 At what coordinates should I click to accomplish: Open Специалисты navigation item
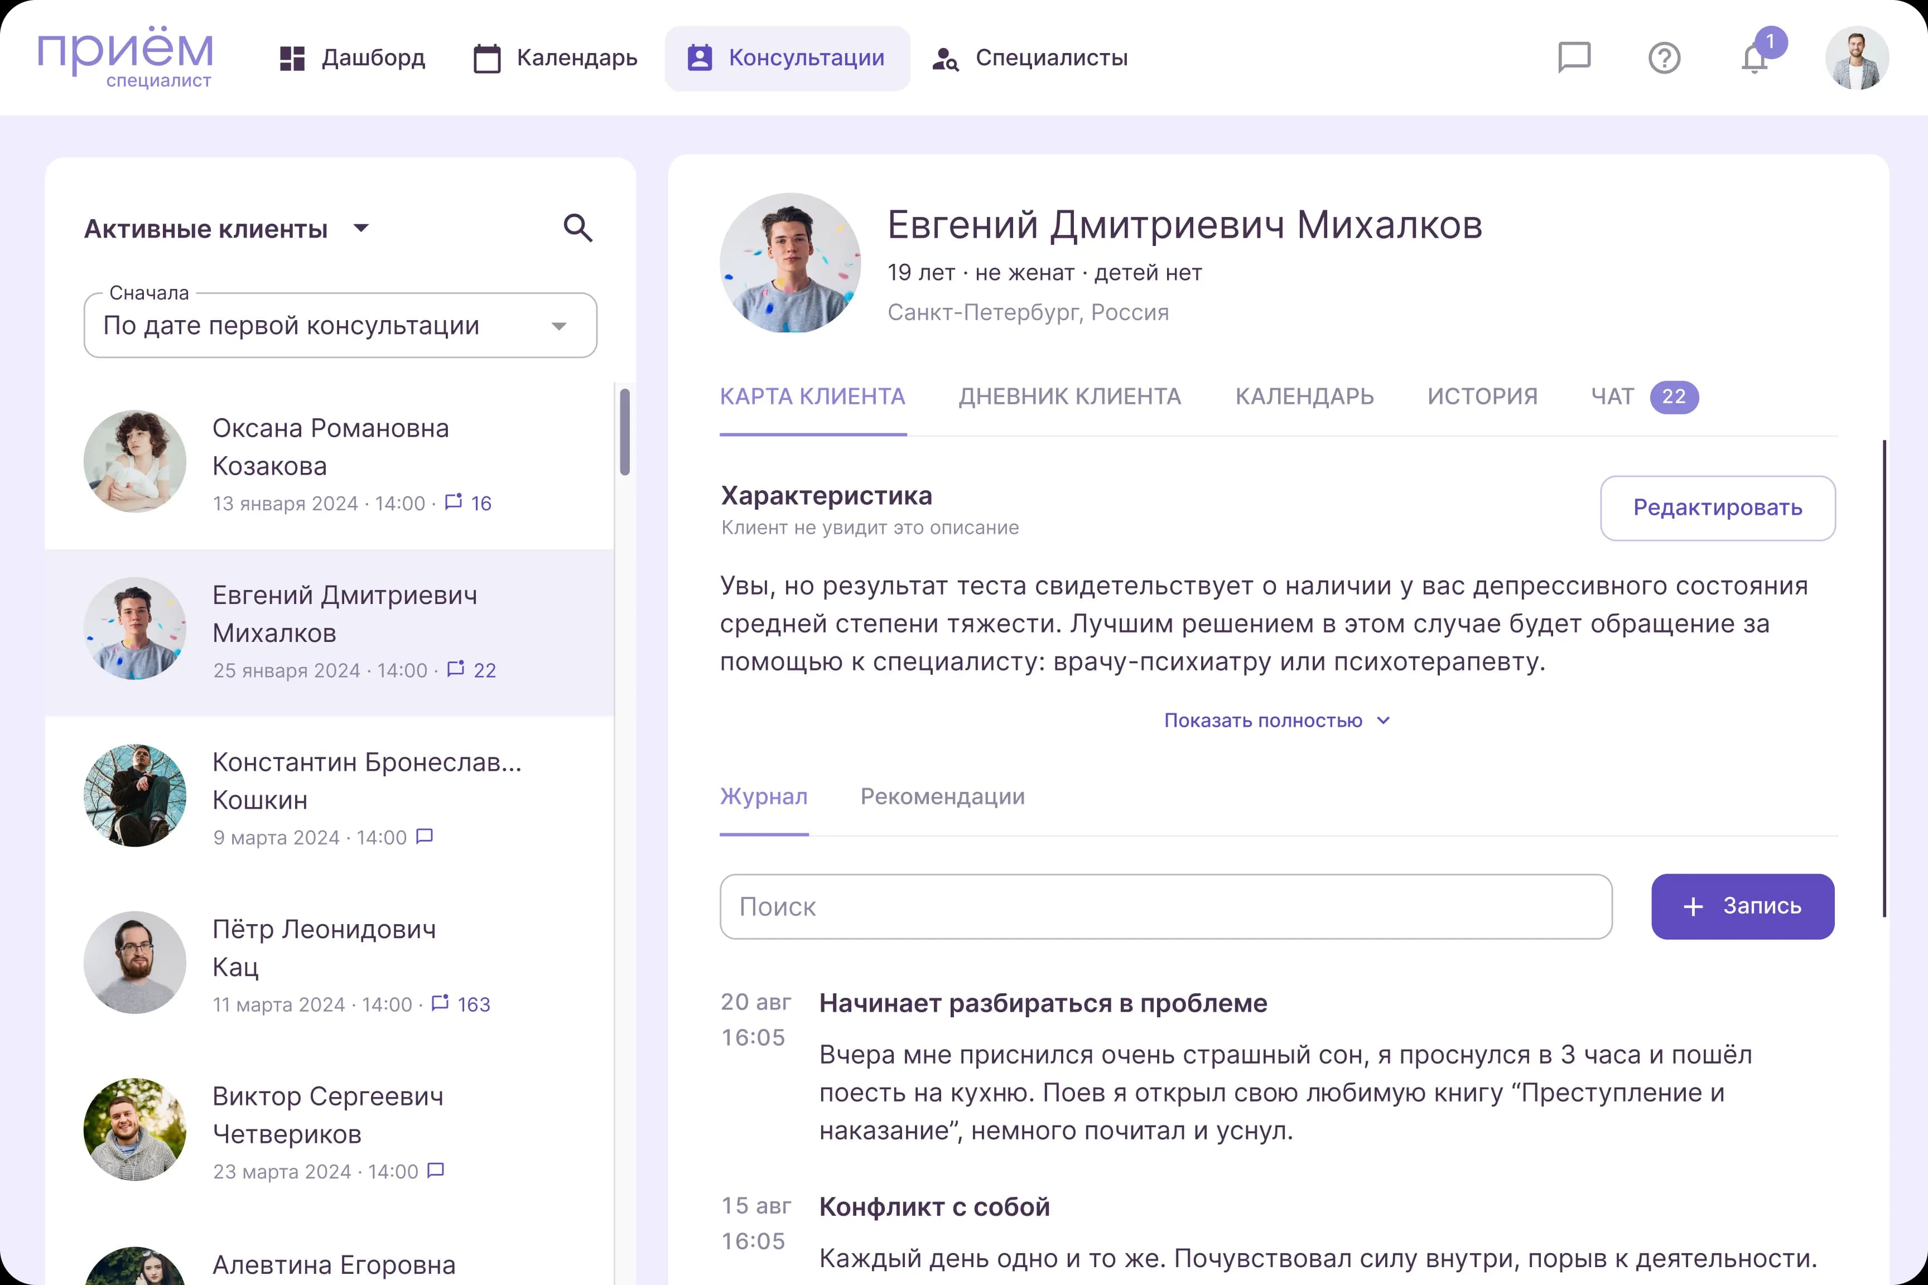(x=1030, y=58)
